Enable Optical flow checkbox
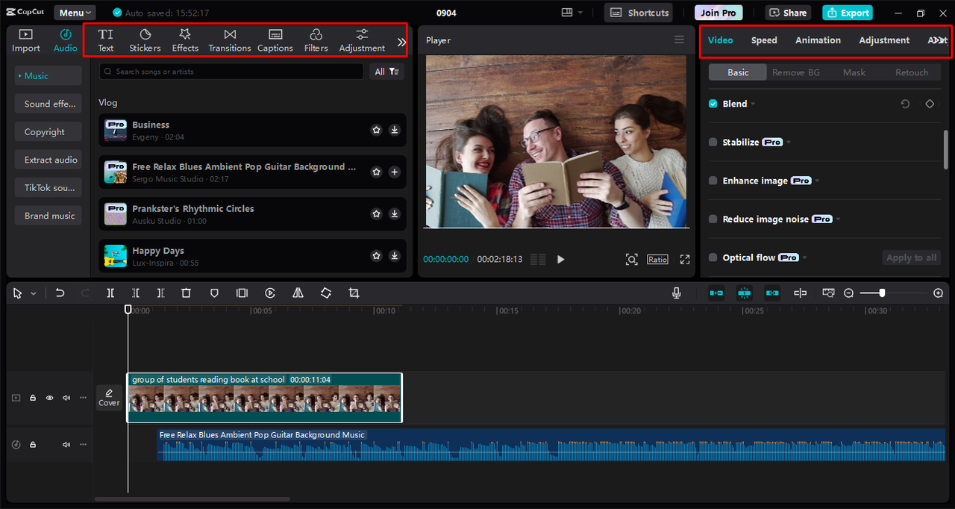Viewport: 955px width, 509px height. [x=713, y=257]
